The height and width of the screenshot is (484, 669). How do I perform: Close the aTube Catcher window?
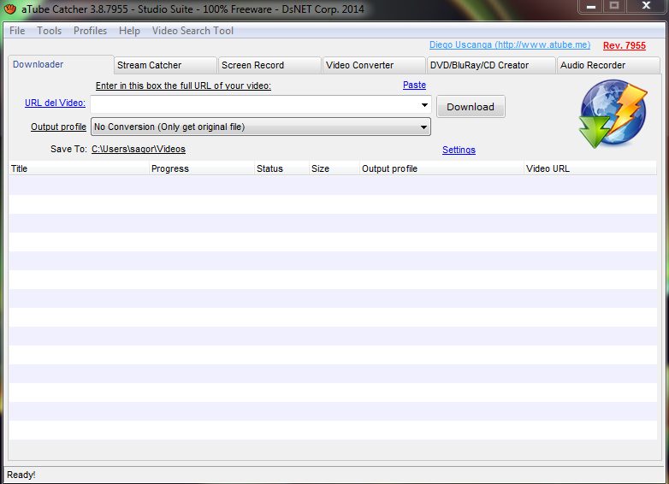[646, 6]
